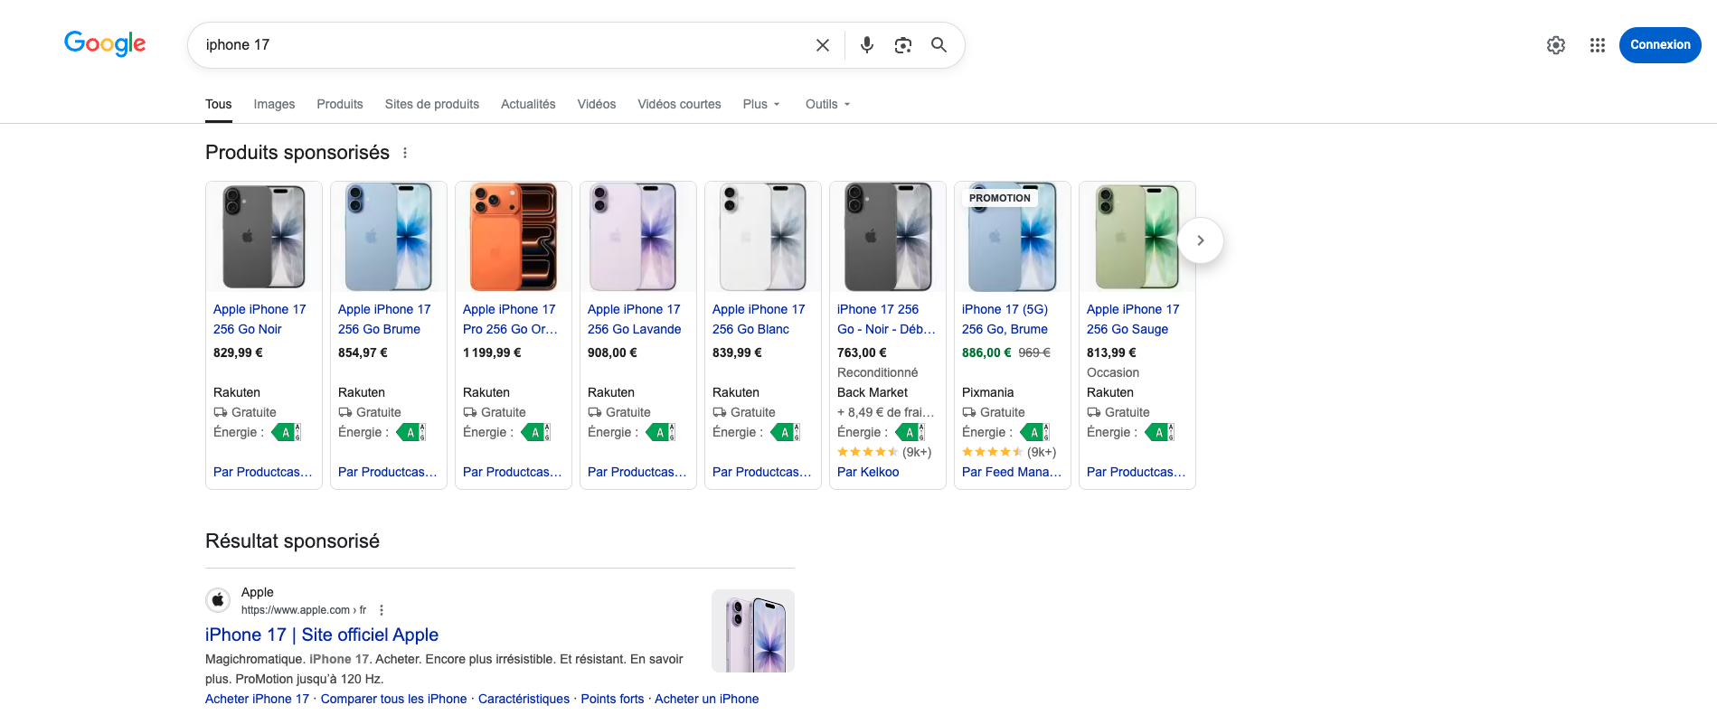Open the lavender iPhone 17 product image
This screenshot has width=1717, height=724.
638,237
